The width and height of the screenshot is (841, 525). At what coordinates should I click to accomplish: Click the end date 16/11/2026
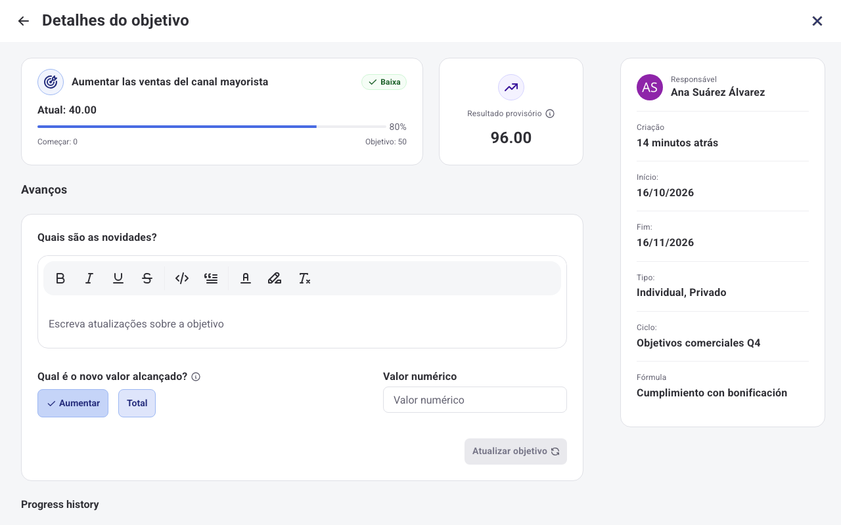666,243
